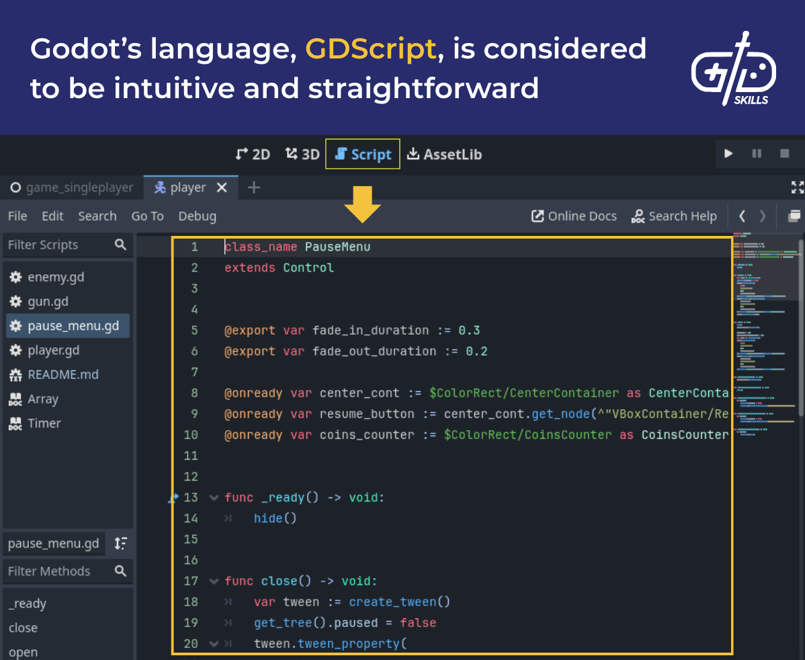Open the File menu
This screenshot has width=805, height=660.
pos(17,216)
